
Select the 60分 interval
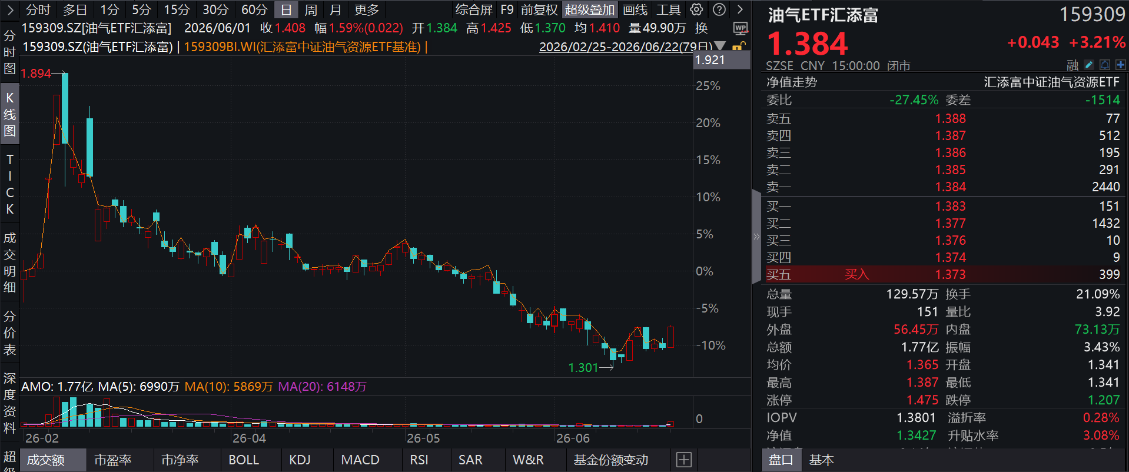click(254, 9)
